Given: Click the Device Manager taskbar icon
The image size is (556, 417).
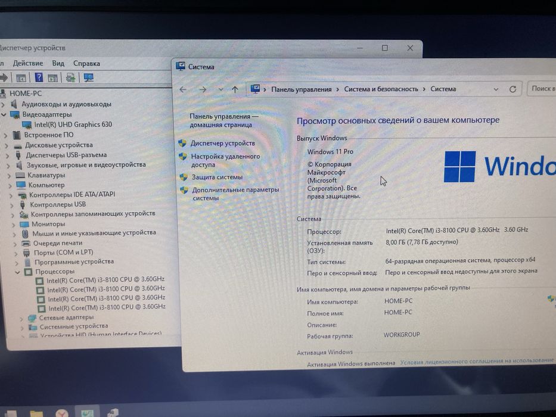Looking at the screenshot, I should coord(113,413).
